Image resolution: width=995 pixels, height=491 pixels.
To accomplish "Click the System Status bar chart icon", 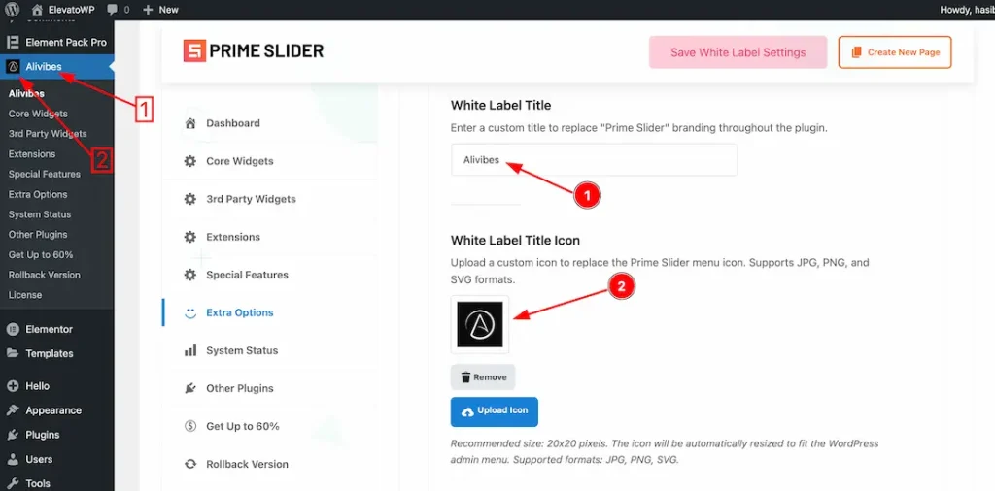I will 189,350.
